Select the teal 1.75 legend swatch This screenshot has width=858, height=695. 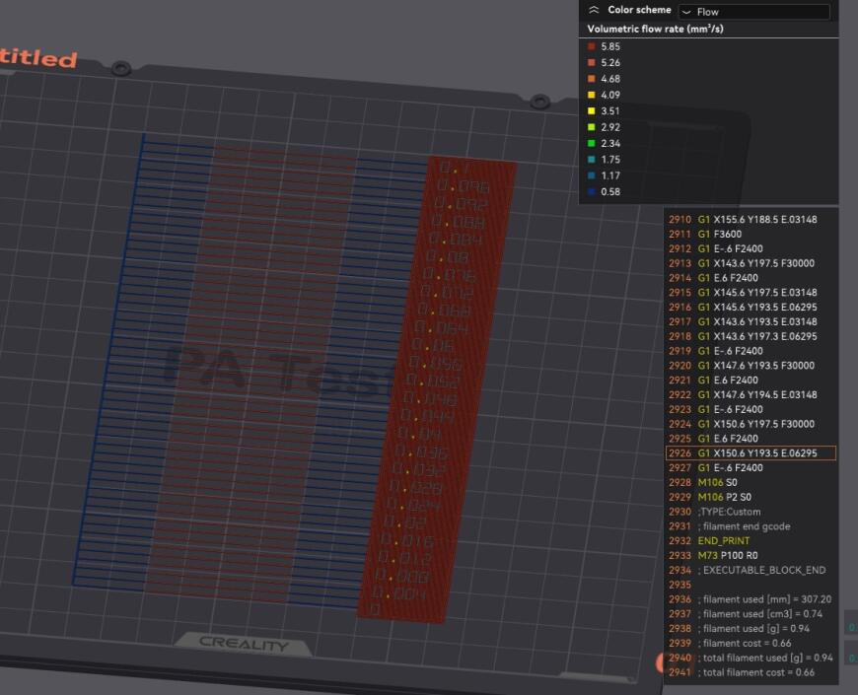[589, 159]
